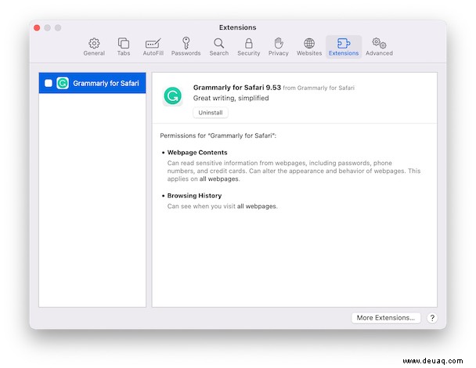The width and height of the screenshot is (476, 368).
Task: Select the Extensions puzzle-piece tab
Action: click(x=344, y=47)
